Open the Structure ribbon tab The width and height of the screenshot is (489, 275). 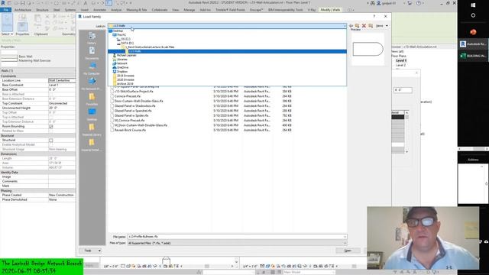tap(42, 10)
